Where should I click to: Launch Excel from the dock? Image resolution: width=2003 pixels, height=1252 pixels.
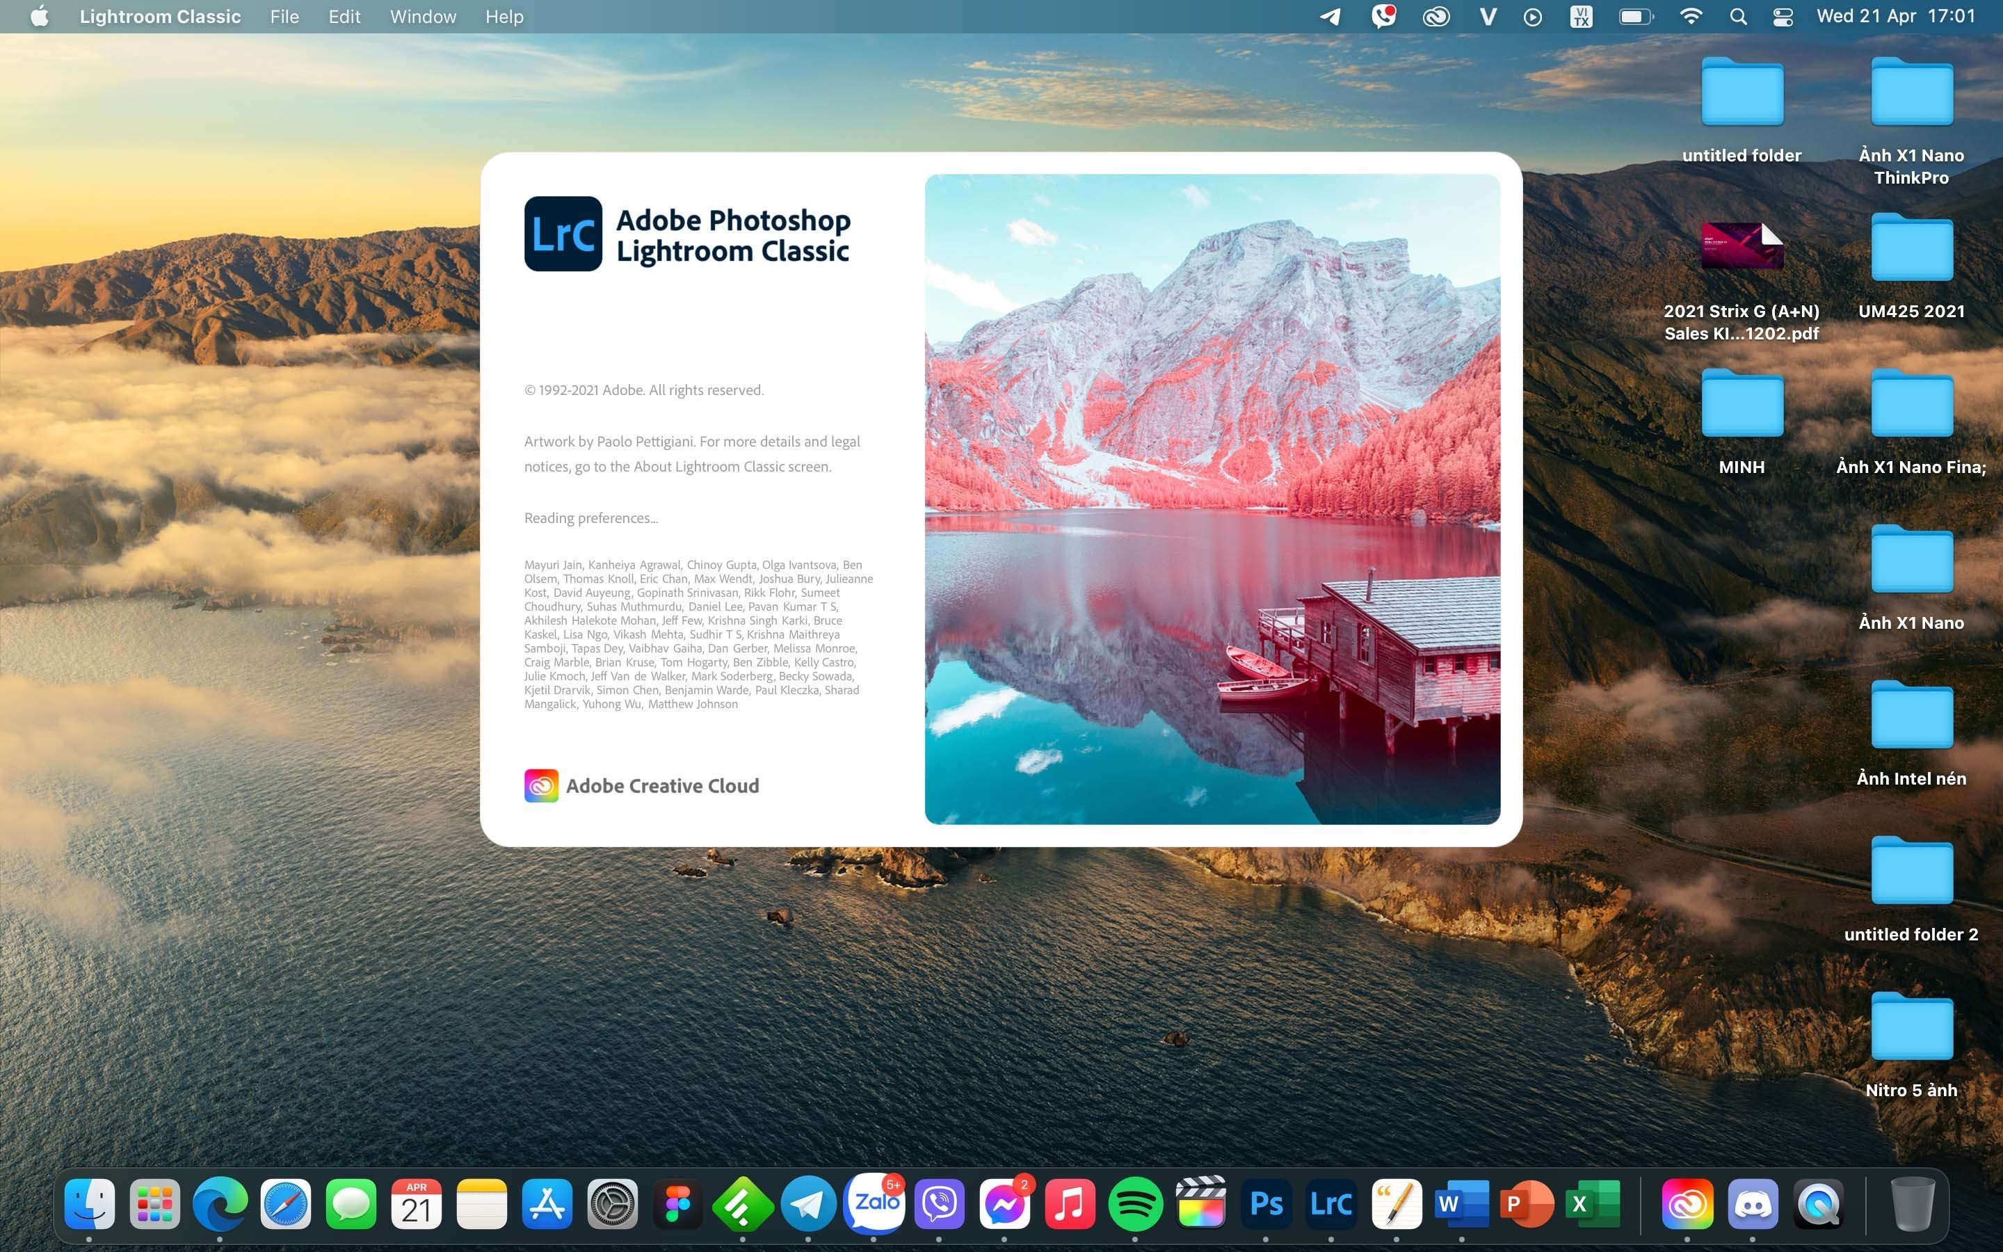click(x=1593, y=1203)
